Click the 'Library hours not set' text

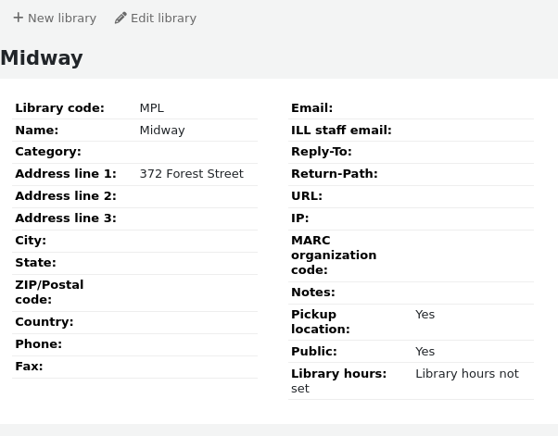click(x=466, y=374)
